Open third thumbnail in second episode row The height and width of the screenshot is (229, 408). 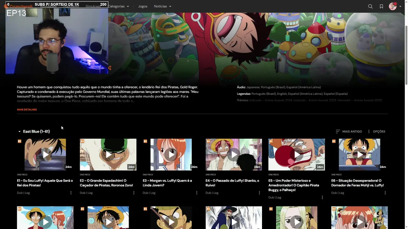(x=171, y=218)
